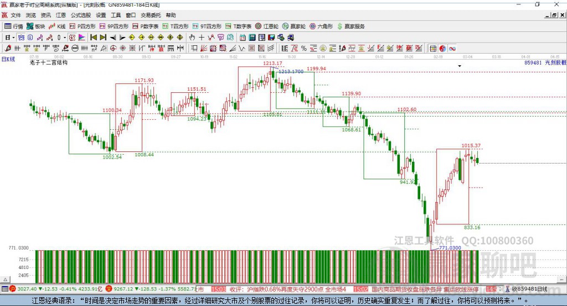Click the colored grid table icon
Image resolution: width=567 pixels, height=306 pixels.
pos(433,49)
